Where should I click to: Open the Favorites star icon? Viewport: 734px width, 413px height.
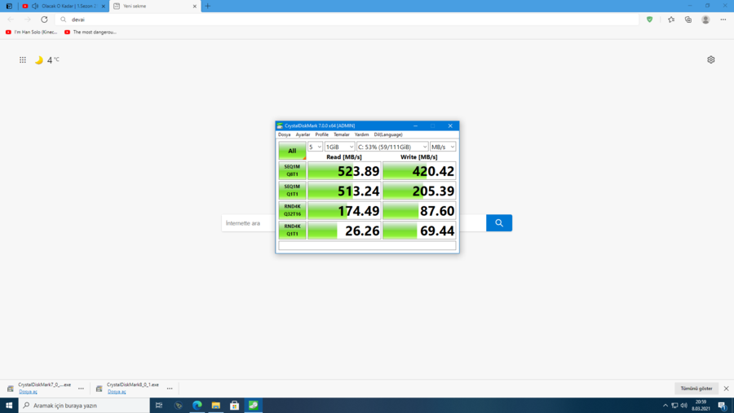[671, 20]
